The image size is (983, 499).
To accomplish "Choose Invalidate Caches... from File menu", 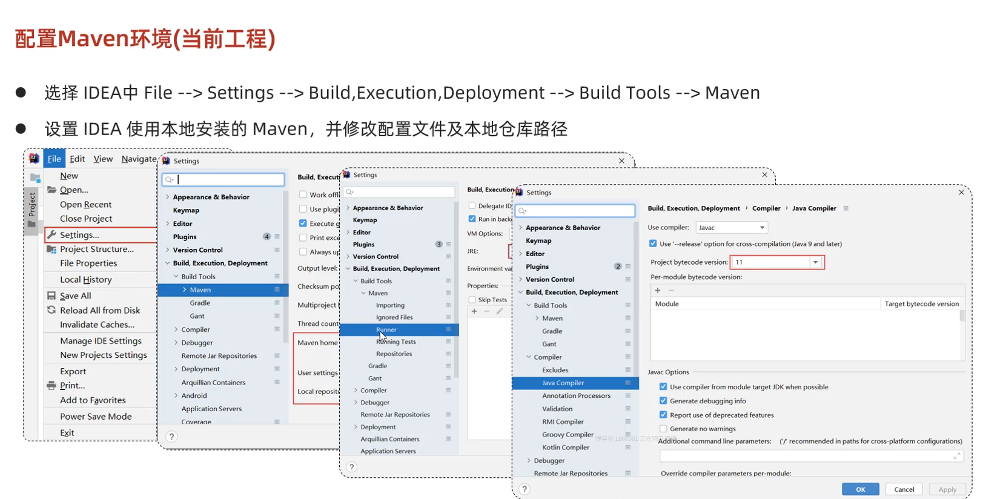I will [x=97, y=325].
